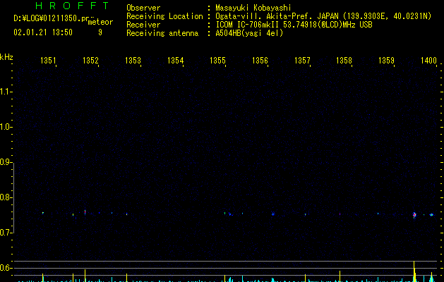Click the 0.6 kHz frequency label
Viewport: 444px width, 282px height.
click(5, 268)
